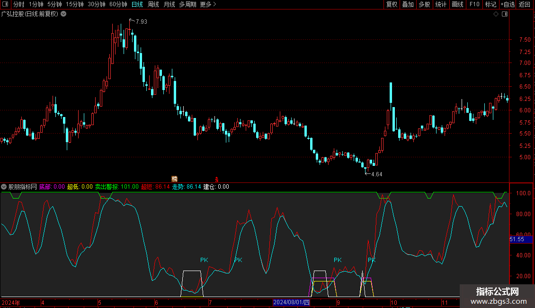Click the 走势: 86.14 value

click(186, 187)
